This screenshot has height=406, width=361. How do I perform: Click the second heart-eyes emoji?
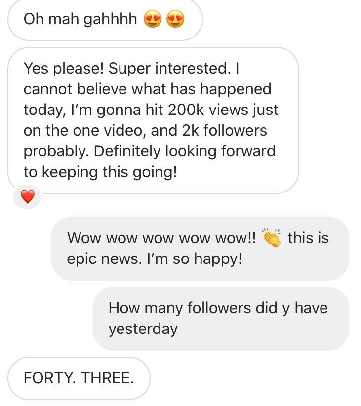pos(176,20)
